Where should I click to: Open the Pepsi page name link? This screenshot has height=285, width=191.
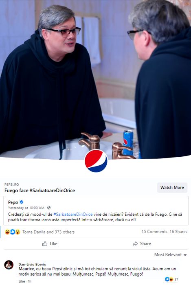tap(13, 202)
